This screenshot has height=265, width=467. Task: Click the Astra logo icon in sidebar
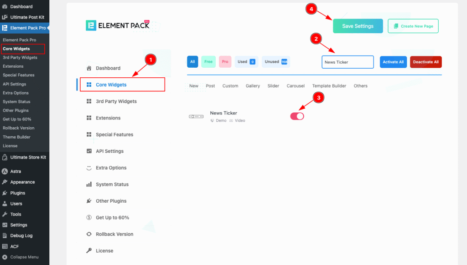pyautogui.click(x=5, y=171)
